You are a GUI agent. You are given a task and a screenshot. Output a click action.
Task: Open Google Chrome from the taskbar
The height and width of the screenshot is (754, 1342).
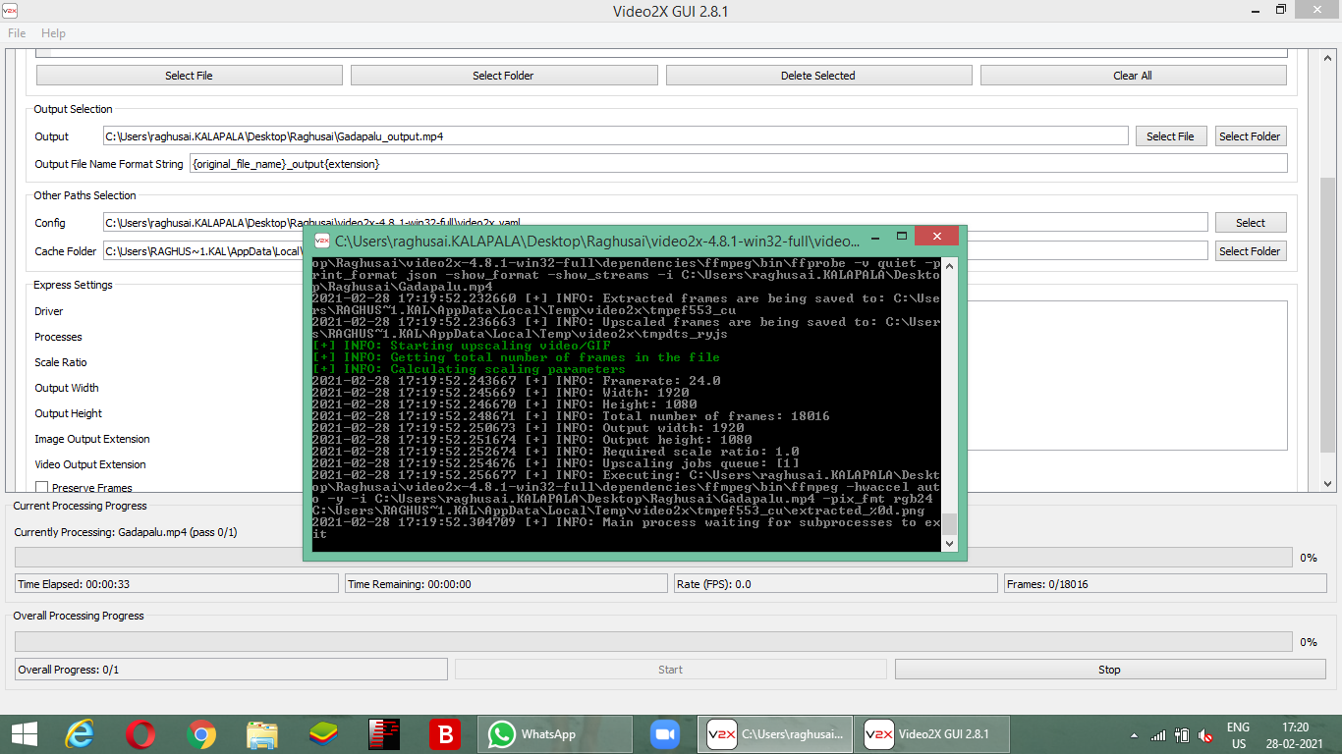pyautogui.click(x=201, y=733)
